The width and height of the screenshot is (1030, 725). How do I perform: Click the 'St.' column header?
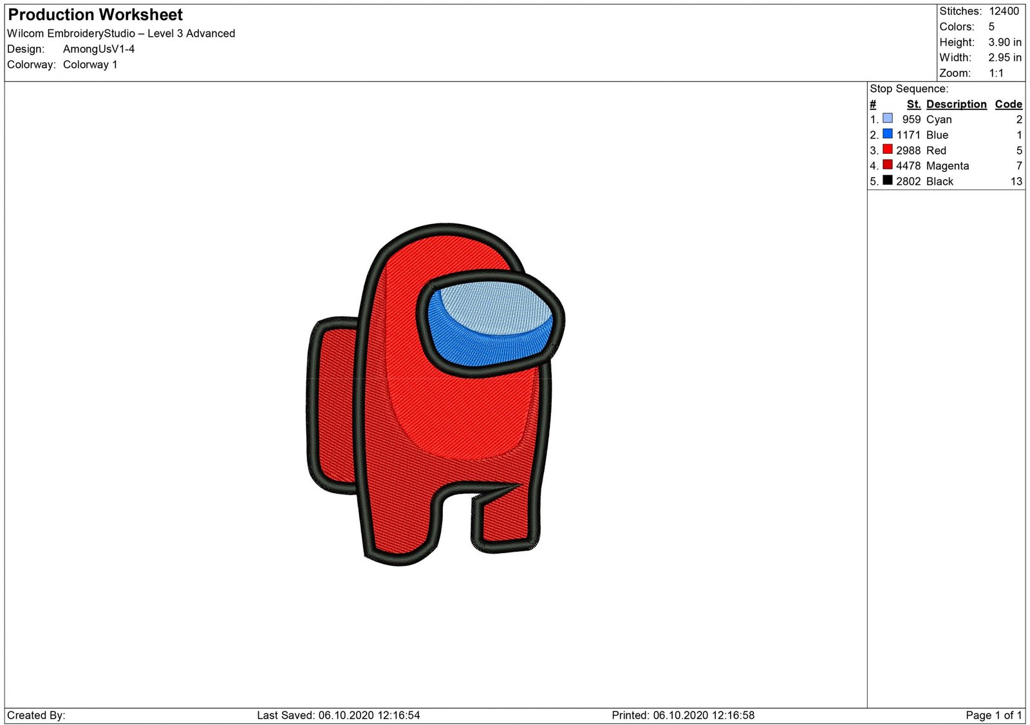coord(913,104)
